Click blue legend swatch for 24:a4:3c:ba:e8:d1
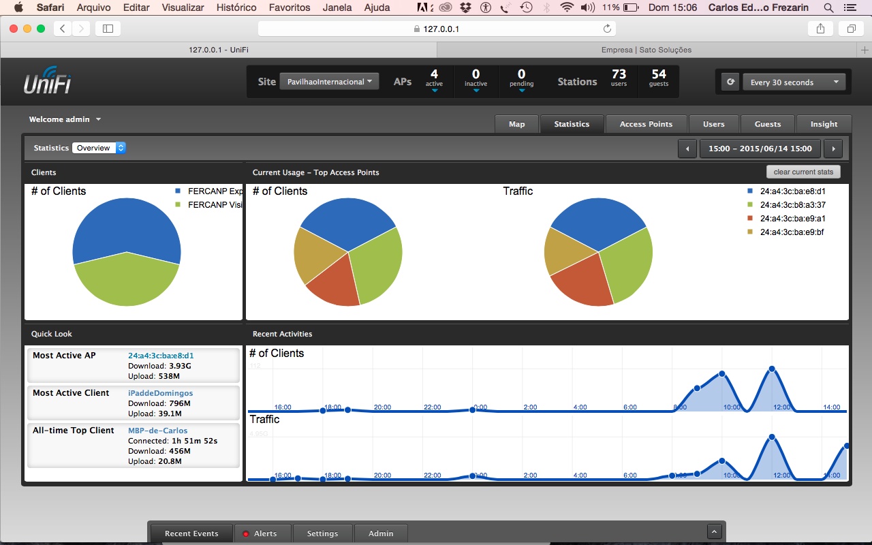Image resolution: width=872 pixels, height=545 pixels. [x=750, y=191]
